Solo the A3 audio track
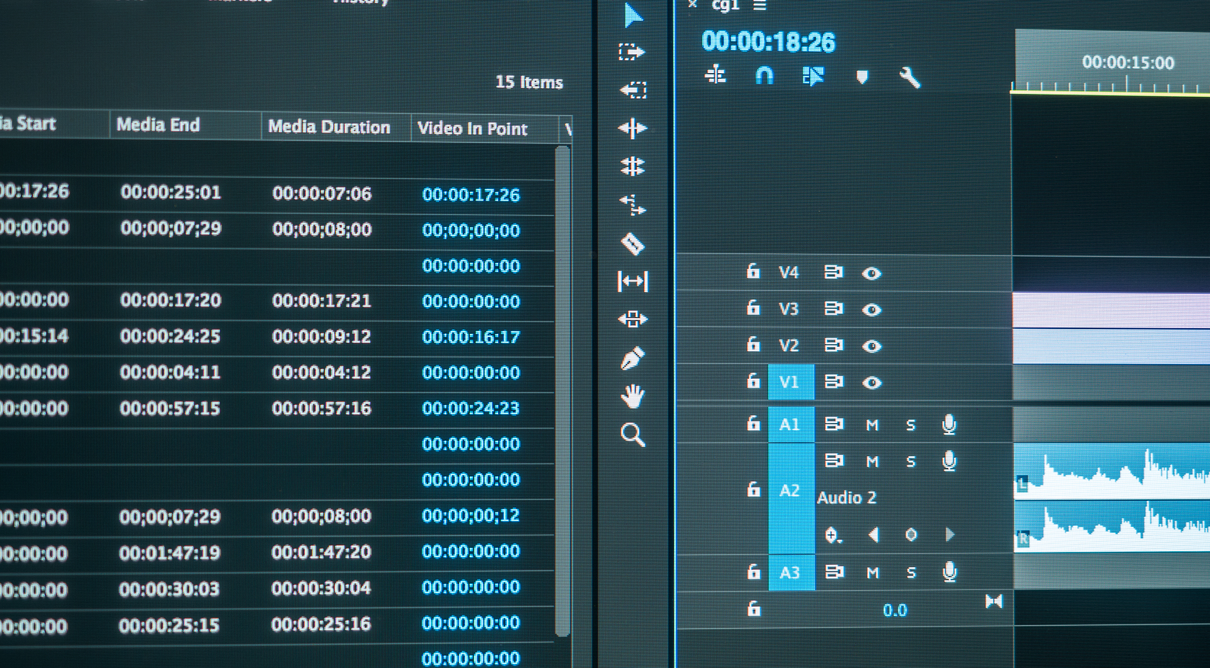 coord(910,572)
